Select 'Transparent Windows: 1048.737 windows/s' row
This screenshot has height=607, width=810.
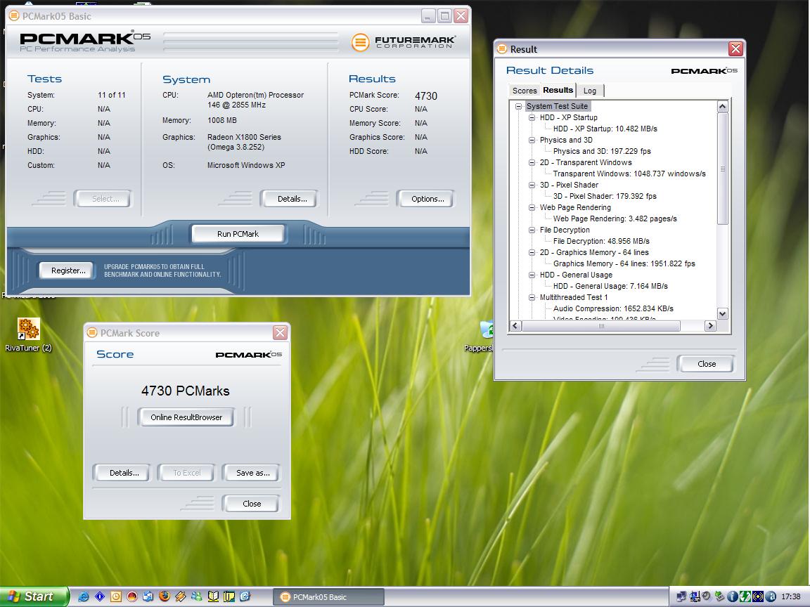pos(629,174)
